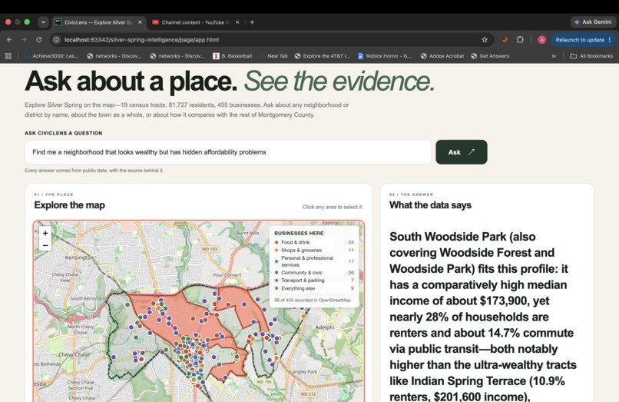Click the Ask Gemini button
The width and height of the screenshot is (619, 402).
pos(593,22)
